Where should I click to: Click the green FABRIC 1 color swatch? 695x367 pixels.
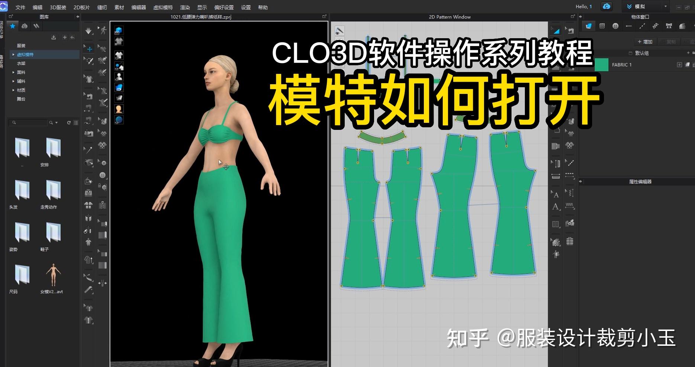tap(601, 65)
